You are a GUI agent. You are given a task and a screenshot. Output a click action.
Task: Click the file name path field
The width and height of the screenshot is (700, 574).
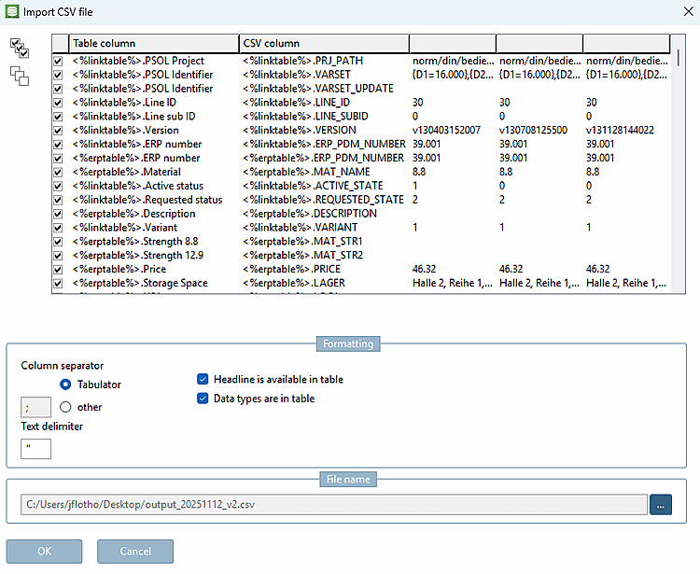334,505
